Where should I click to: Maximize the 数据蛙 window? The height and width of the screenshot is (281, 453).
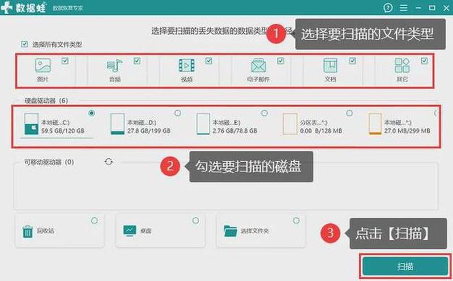432,8
